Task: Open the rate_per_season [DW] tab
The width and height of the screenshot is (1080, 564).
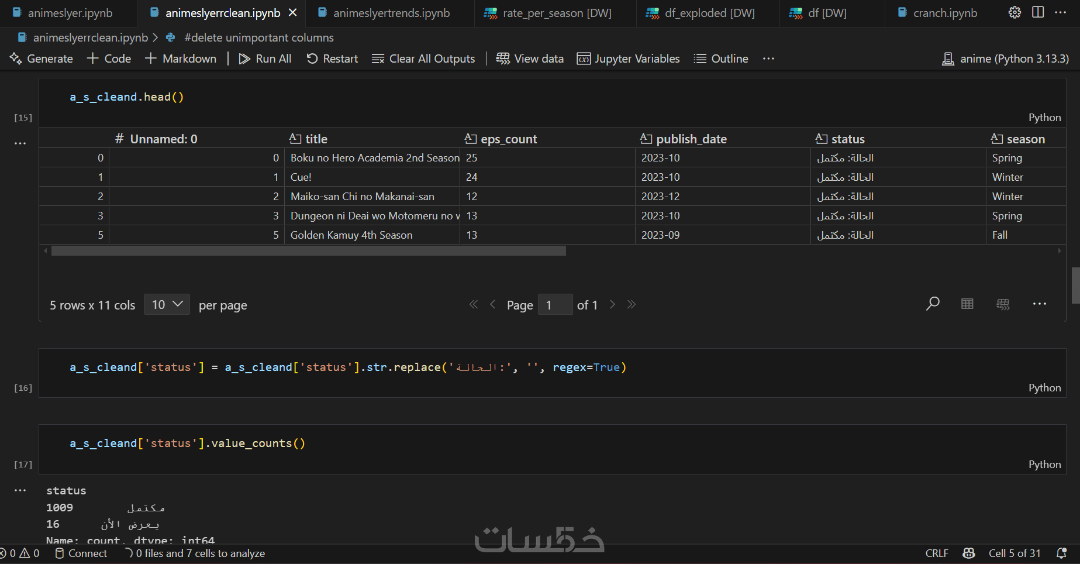Action: pos(556,13)
